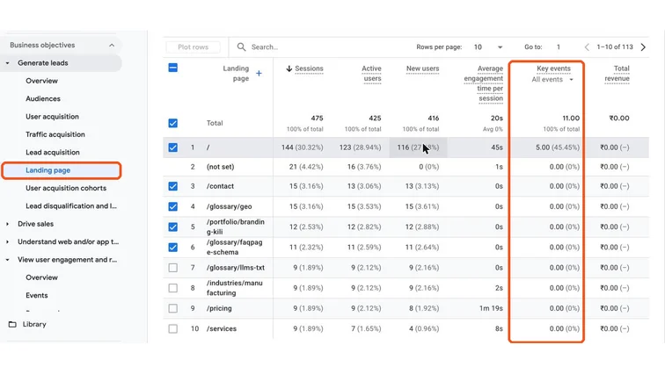Go to the previous page arrow

587,47
